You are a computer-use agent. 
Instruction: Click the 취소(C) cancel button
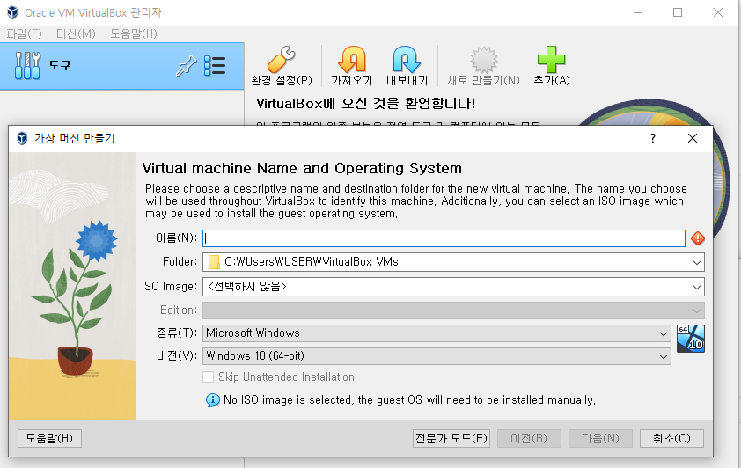671,438
